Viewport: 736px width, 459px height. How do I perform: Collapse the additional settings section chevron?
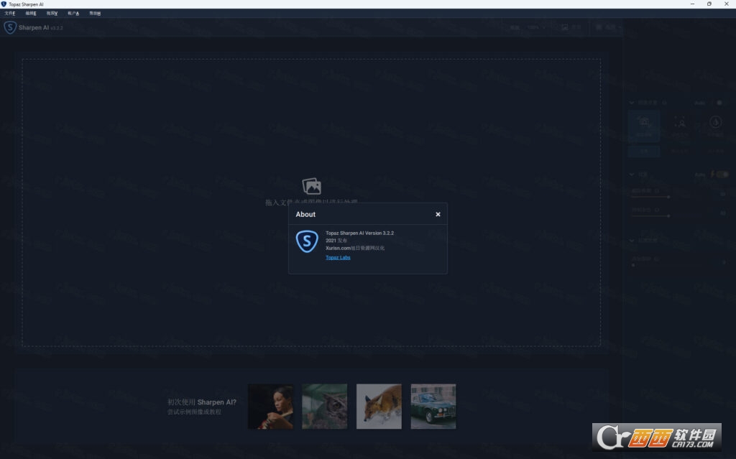[x=632, y=241]
